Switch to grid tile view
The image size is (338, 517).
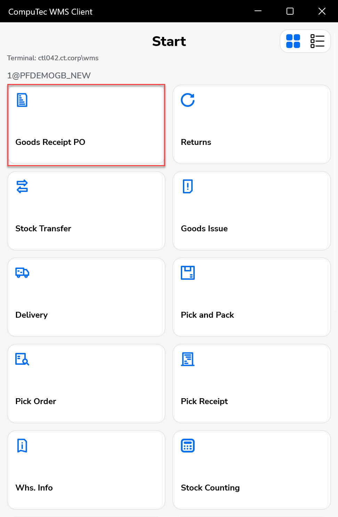point(293,41)
